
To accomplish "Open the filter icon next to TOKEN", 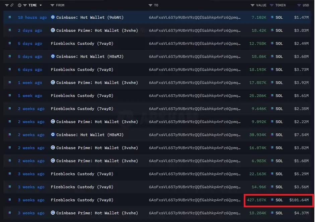I will click(x=271, y=5).
